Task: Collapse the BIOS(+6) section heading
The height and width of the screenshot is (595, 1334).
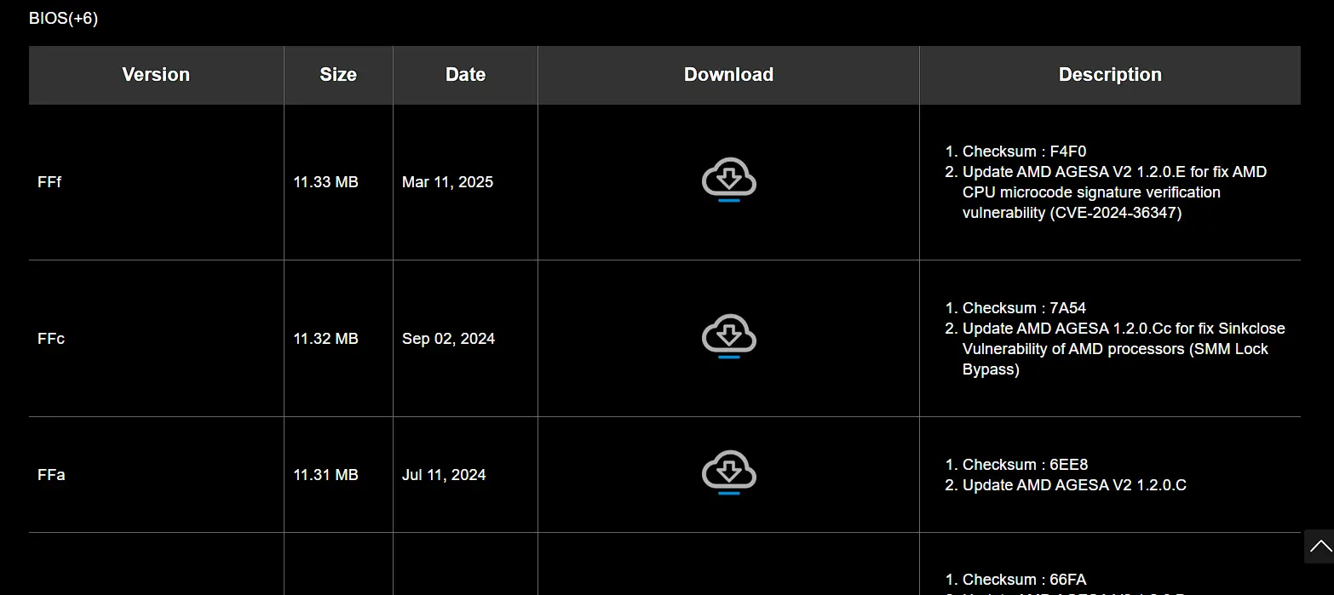Action: pyautogui.click(x=63, y=18)
